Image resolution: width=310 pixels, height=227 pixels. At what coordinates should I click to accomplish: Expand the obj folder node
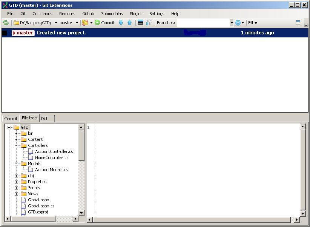pos(17,176)
